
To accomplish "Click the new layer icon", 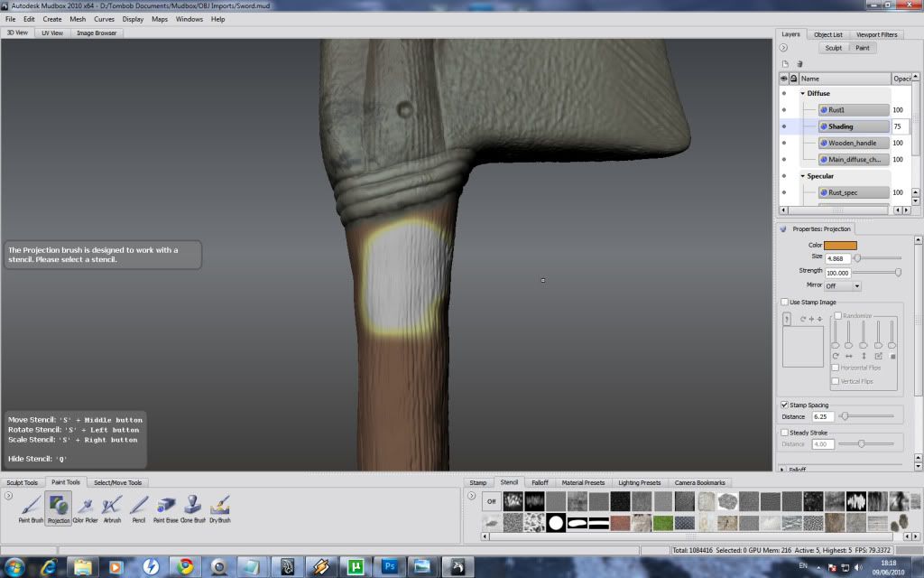I will pos(785,64).
